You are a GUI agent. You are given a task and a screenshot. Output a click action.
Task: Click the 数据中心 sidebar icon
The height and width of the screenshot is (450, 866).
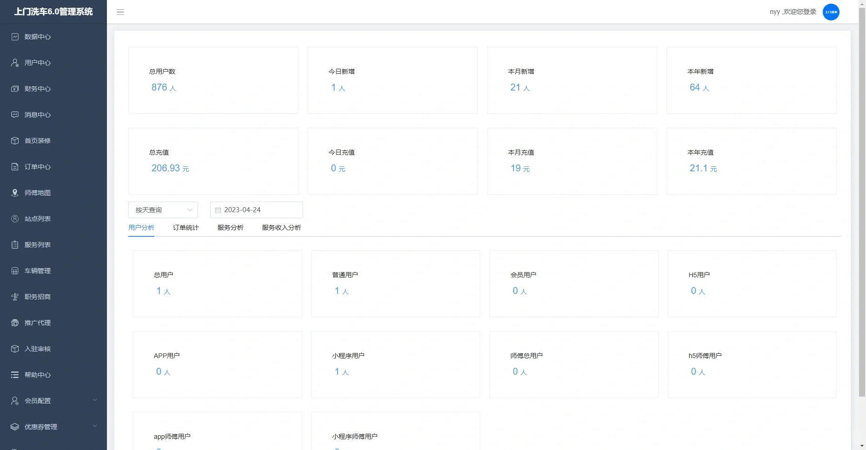(15, 37)
